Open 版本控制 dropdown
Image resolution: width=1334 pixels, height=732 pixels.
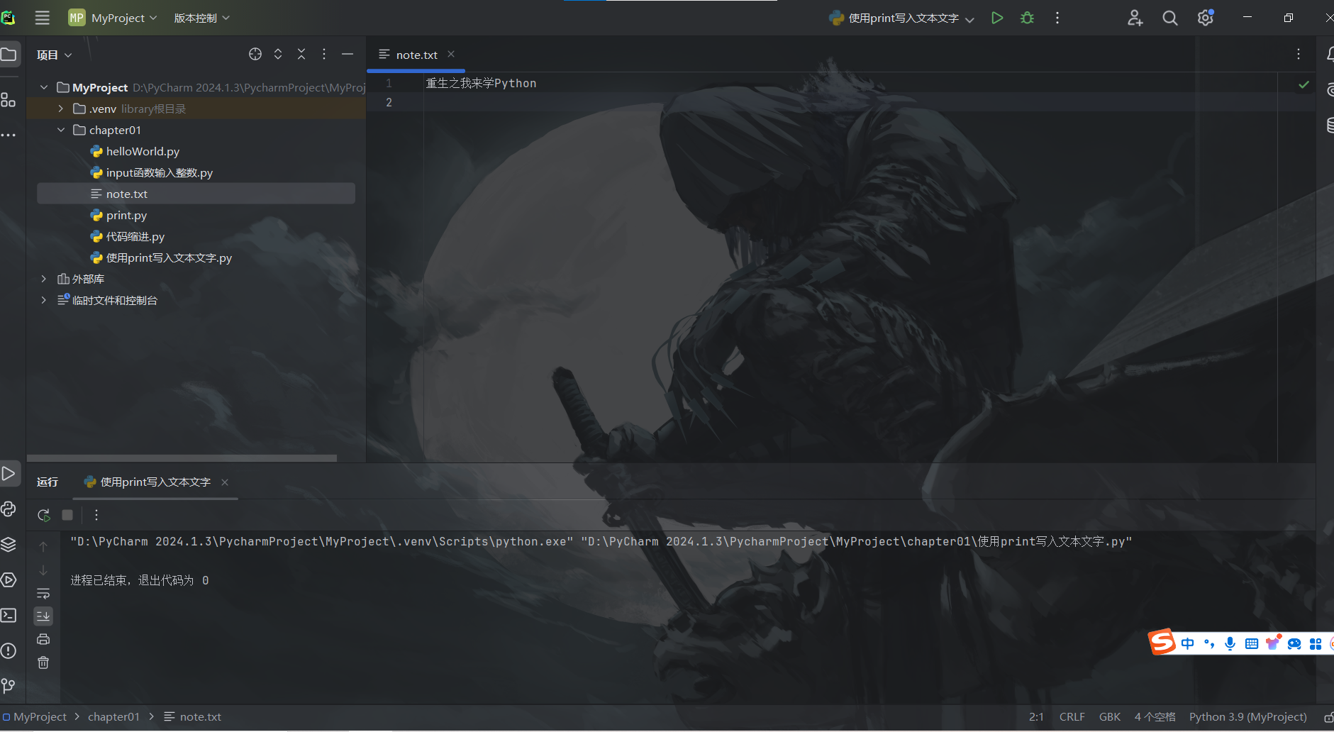[x=202, y=18]
